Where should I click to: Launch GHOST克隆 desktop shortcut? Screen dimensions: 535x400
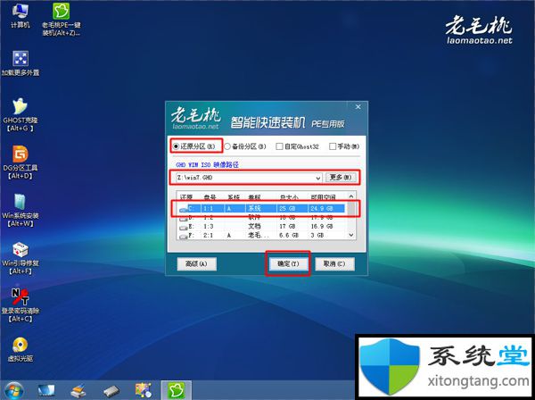click(21, 115)
